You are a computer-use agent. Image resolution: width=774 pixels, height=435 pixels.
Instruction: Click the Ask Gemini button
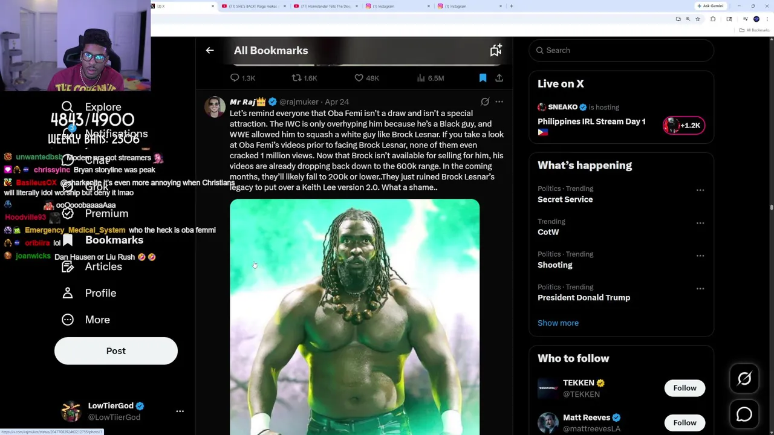[711, 6]
